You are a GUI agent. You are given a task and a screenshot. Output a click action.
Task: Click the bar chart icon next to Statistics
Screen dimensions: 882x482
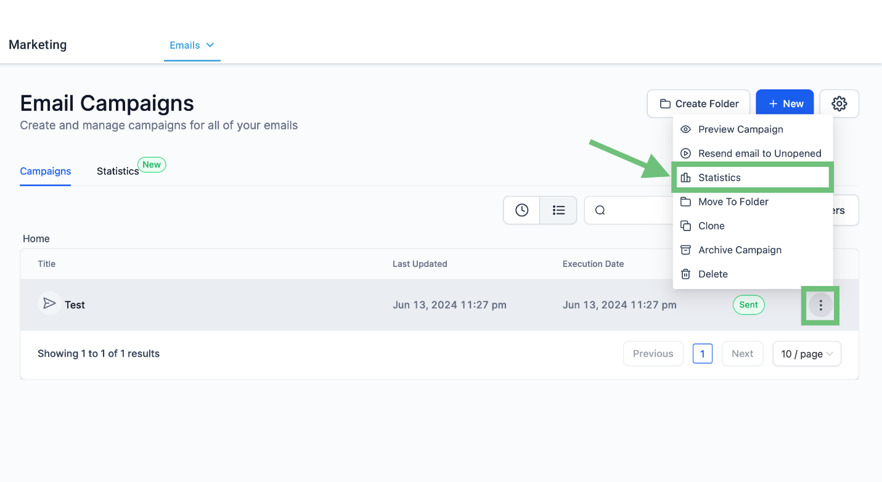[685, 178]
